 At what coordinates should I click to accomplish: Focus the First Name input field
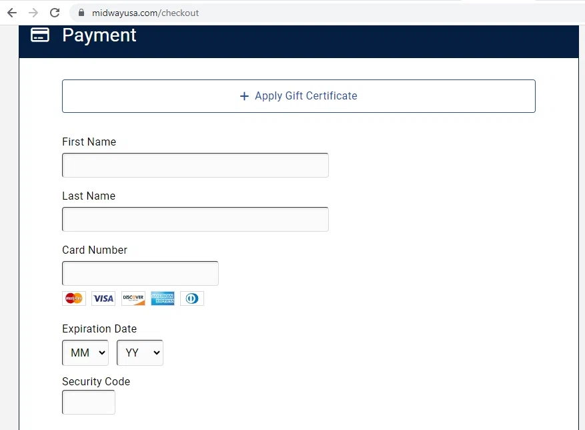(x=195, y=166)
